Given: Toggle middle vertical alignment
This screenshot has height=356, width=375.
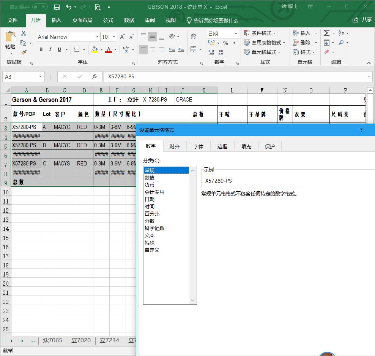Looking at the screenshot, I should coord(153,37).
